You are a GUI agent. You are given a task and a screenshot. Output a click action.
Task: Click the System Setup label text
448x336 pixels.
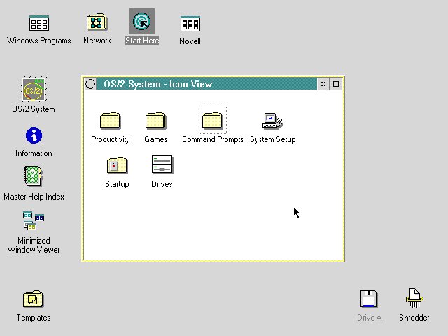coord(273,139)
